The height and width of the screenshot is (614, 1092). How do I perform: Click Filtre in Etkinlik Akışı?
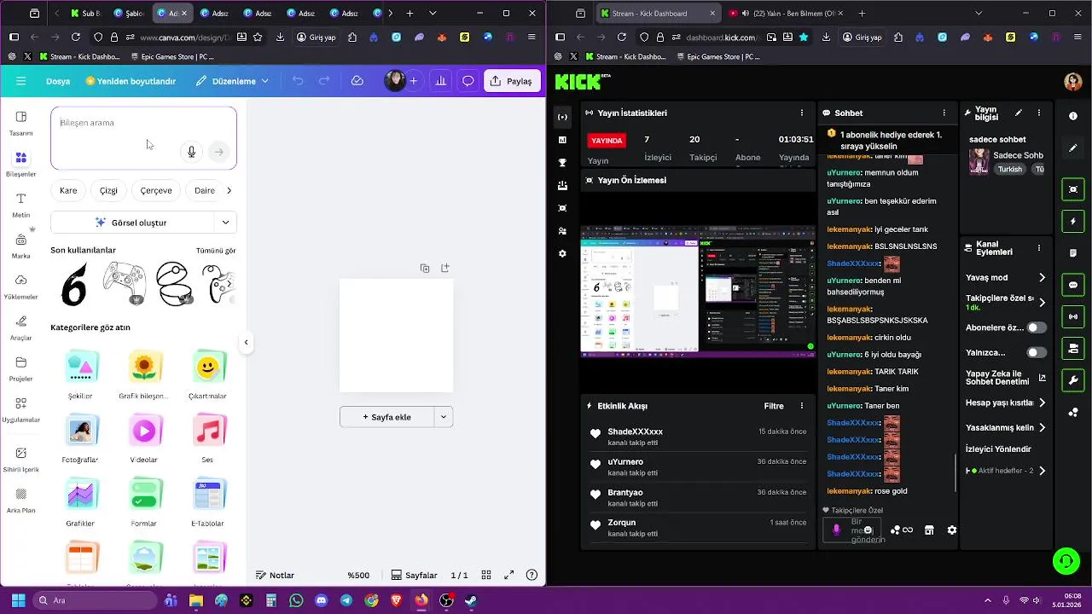[774, 406]
